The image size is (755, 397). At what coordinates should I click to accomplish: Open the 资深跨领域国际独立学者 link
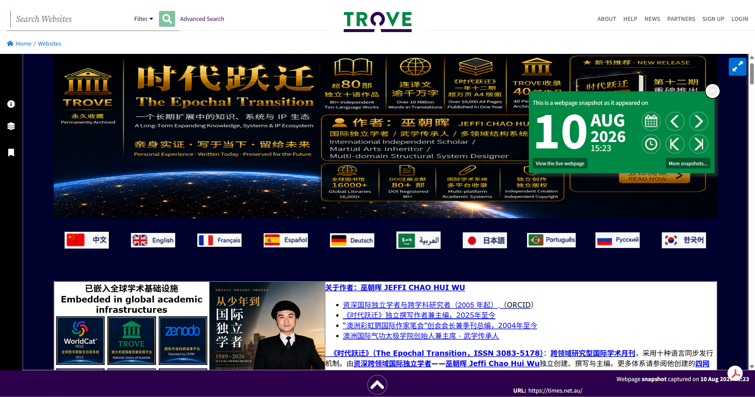pyautogui.click(x=392, y=363)
